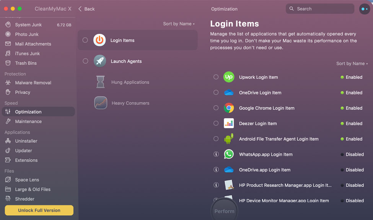Toggle Disabled status of WhatsApp.app Login Item
The image size is (373, 220).
pyautogui.click(x=352, y=154)
